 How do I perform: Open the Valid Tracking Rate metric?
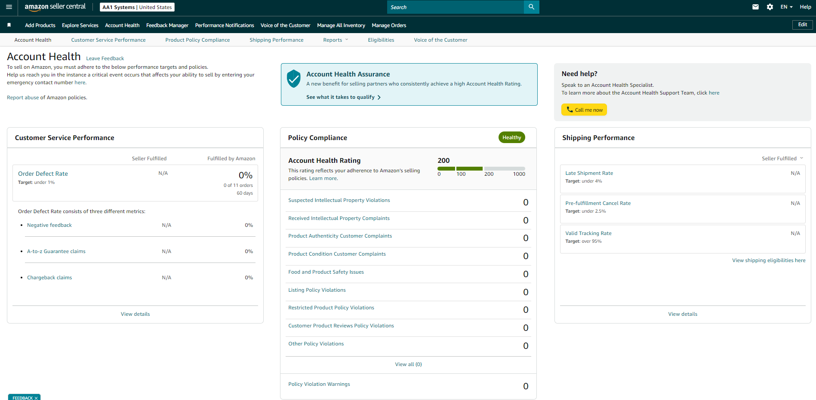(x=588, y=233)
